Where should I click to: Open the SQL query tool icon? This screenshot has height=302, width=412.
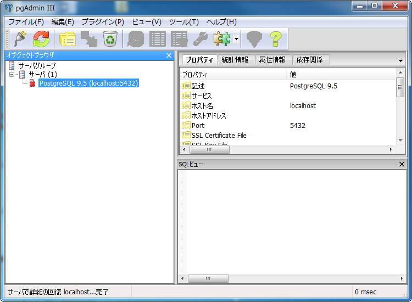pyautogui.click(x=136, y=39)
